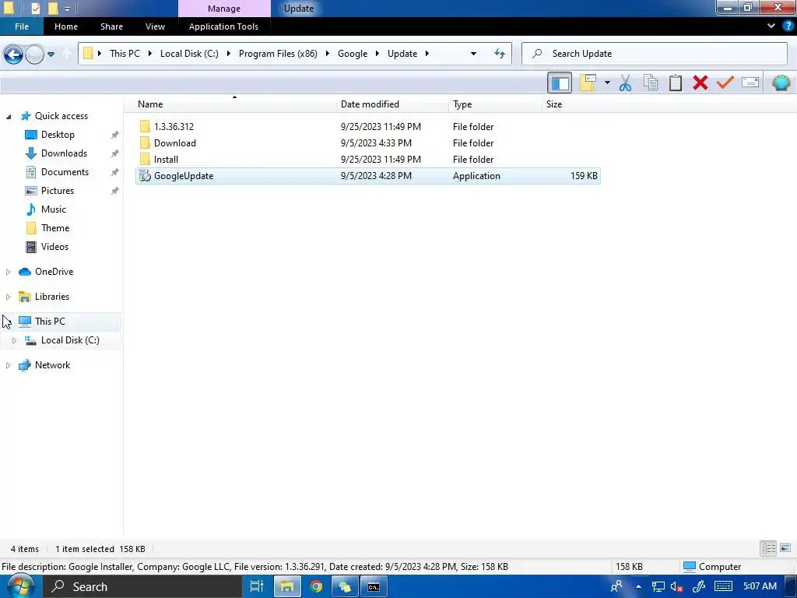Image resolution: width=797 pixels, height=598 pixels.
Task: Switch to large thumbnails view in status bar
Action: [785, 548]
